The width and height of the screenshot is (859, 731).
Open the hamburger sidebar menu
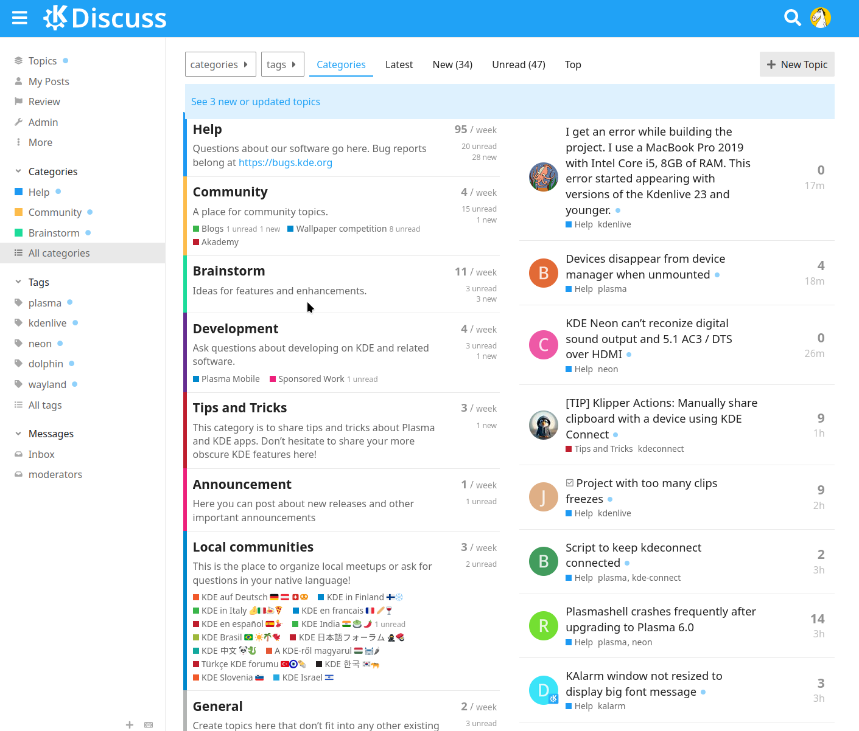[19, 18]
